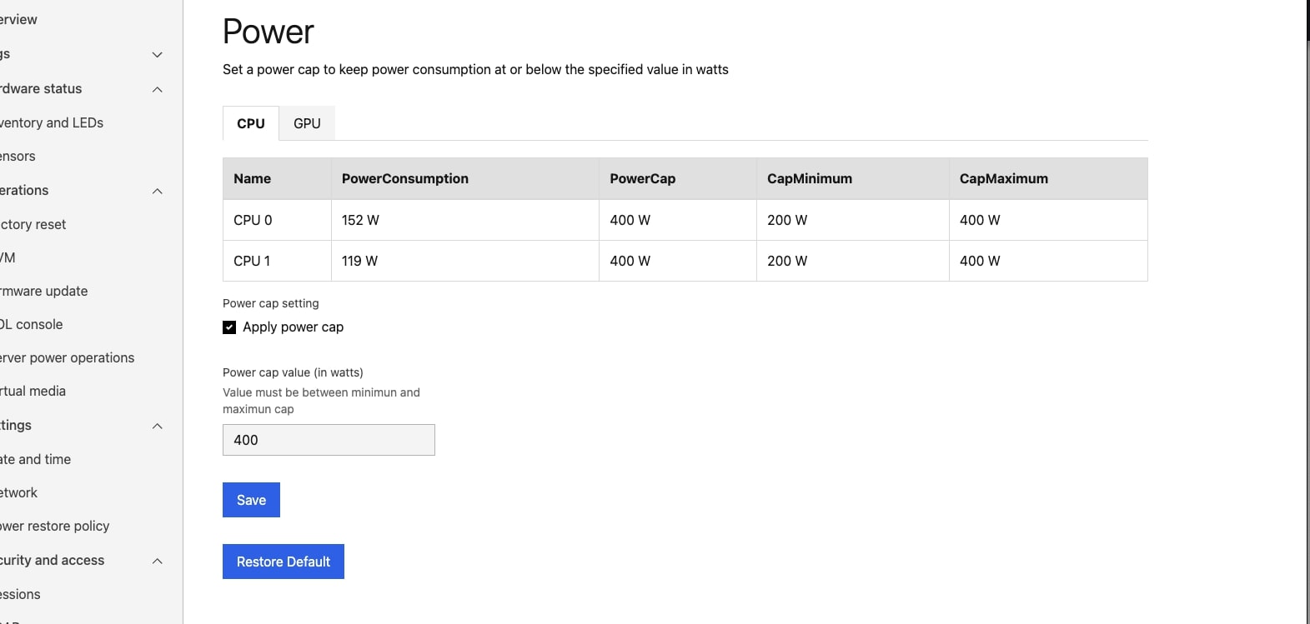This screenshot has height=624, width=1310.
Task: Go to Factory reset page
Action: click(33, 224)
